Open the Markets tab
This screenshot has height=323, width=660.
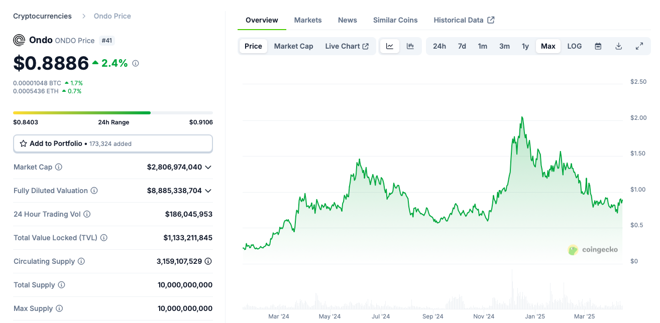coord(308,20)
